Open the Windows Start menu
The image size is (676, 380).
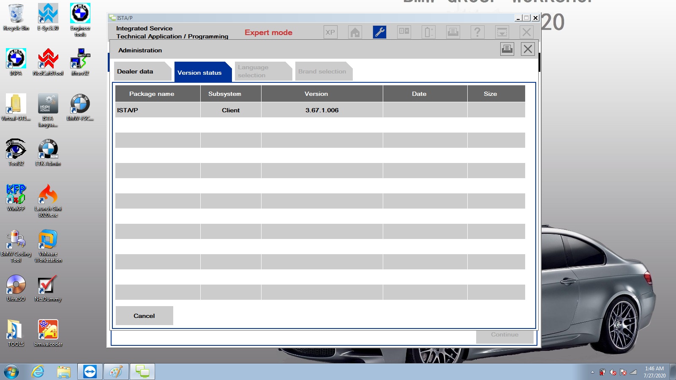click(x=11, y=372)
